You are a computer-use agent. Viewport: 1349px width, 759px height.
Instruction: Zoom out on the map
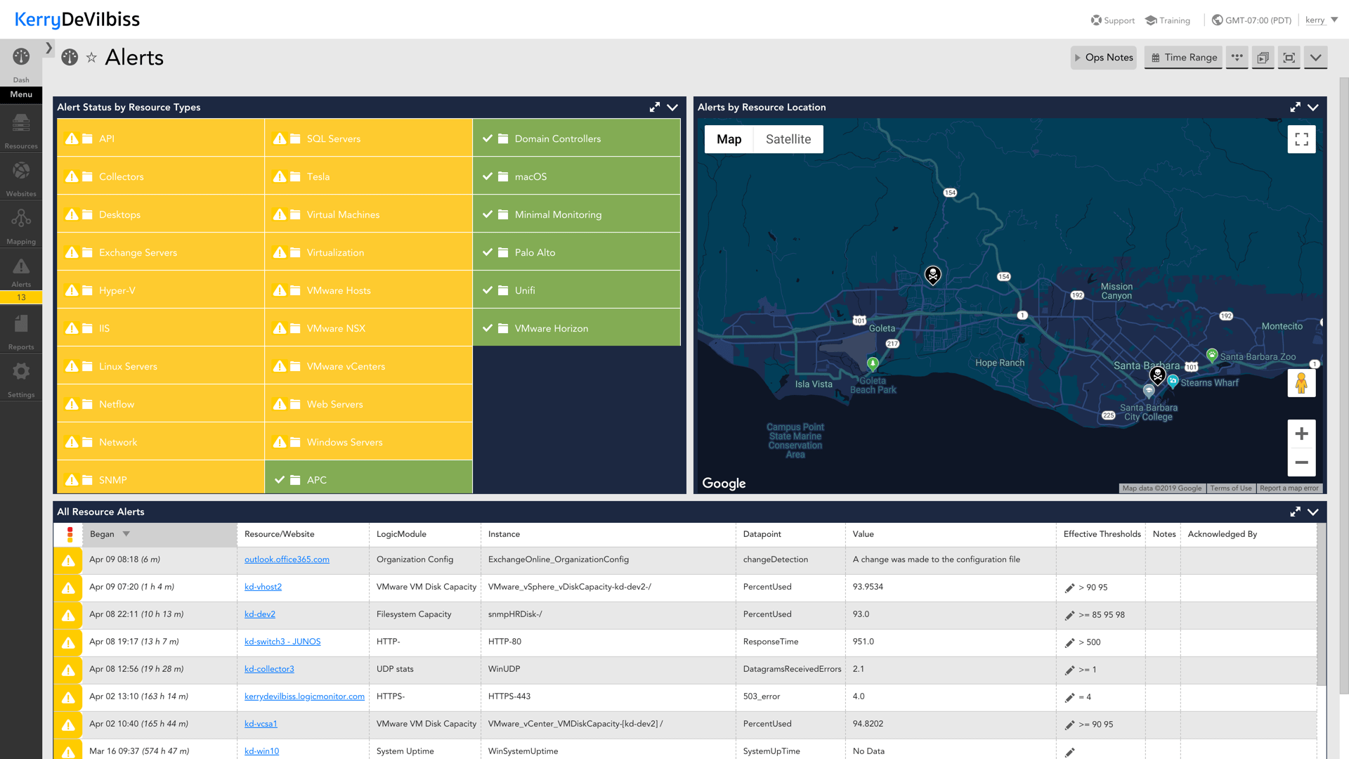[x=1301, y=462]
